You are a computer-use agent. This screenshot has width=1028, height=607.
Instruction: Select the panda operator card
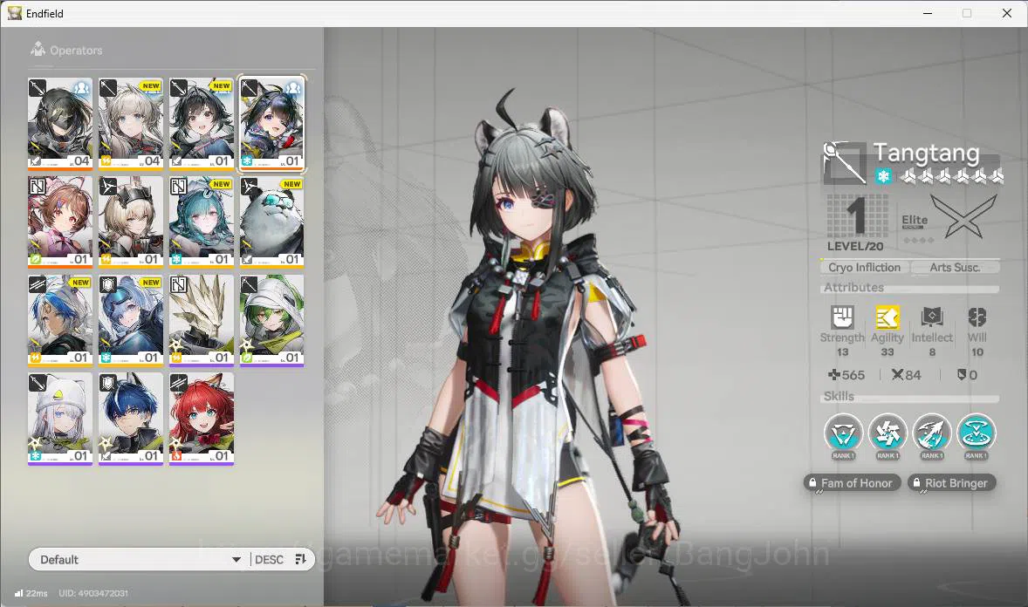tap(272, 222)
